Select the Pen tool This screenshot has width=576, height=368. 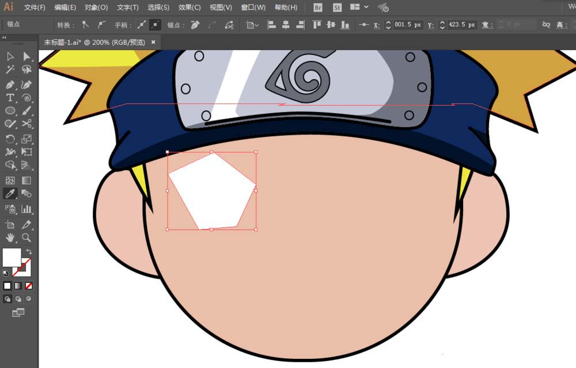[x=10, y=85]
